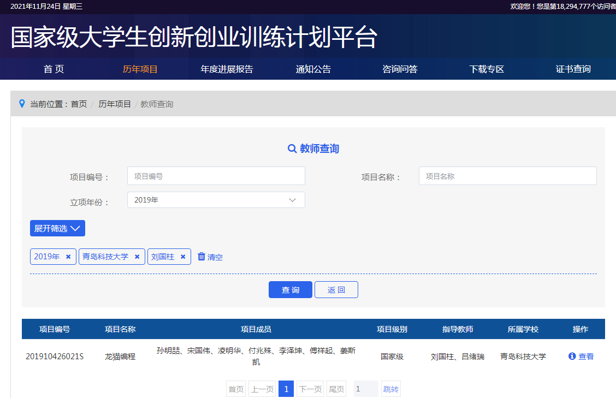Screen dimensions: 616x398
Task: Click the info icon next to 查看
Action: click(x=572, y=357)
